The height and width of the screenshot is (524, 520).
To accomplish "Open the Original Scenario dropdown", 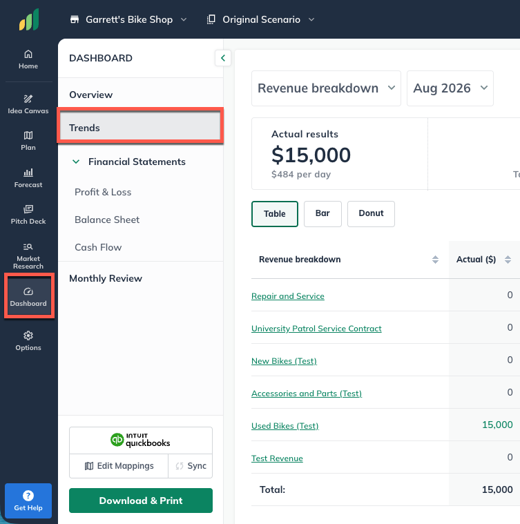I will [261, 19].
